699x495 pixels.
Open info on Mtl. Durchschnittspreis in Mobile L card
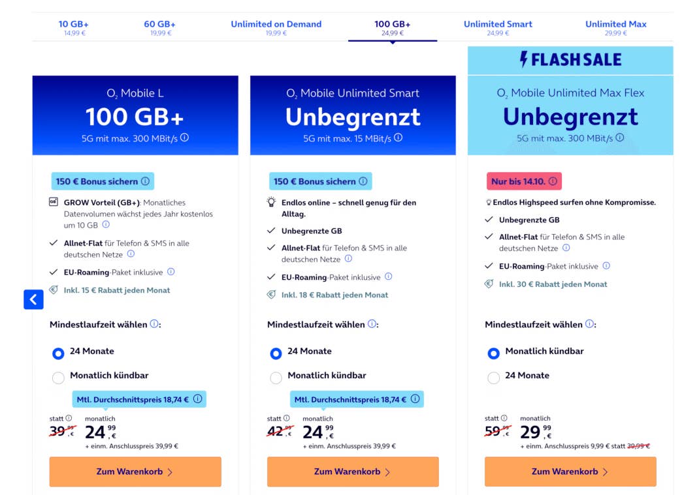pyautogui.click(x=197, y=399)
